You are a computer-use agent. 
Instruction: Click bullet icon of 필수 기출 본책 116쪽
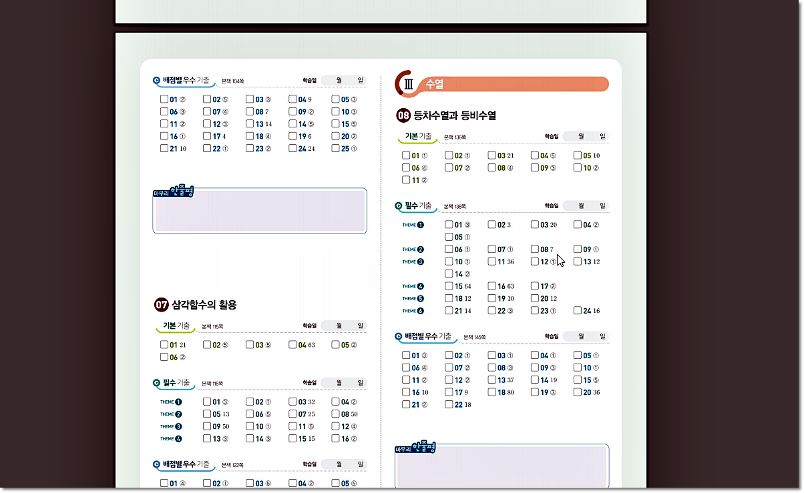point(156,384)
